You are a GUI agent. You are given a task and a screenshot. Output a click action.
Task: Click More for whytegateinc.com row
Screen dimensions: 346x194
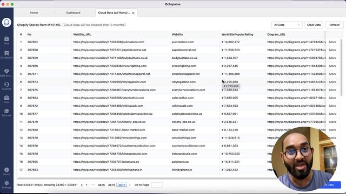(332, 82)
